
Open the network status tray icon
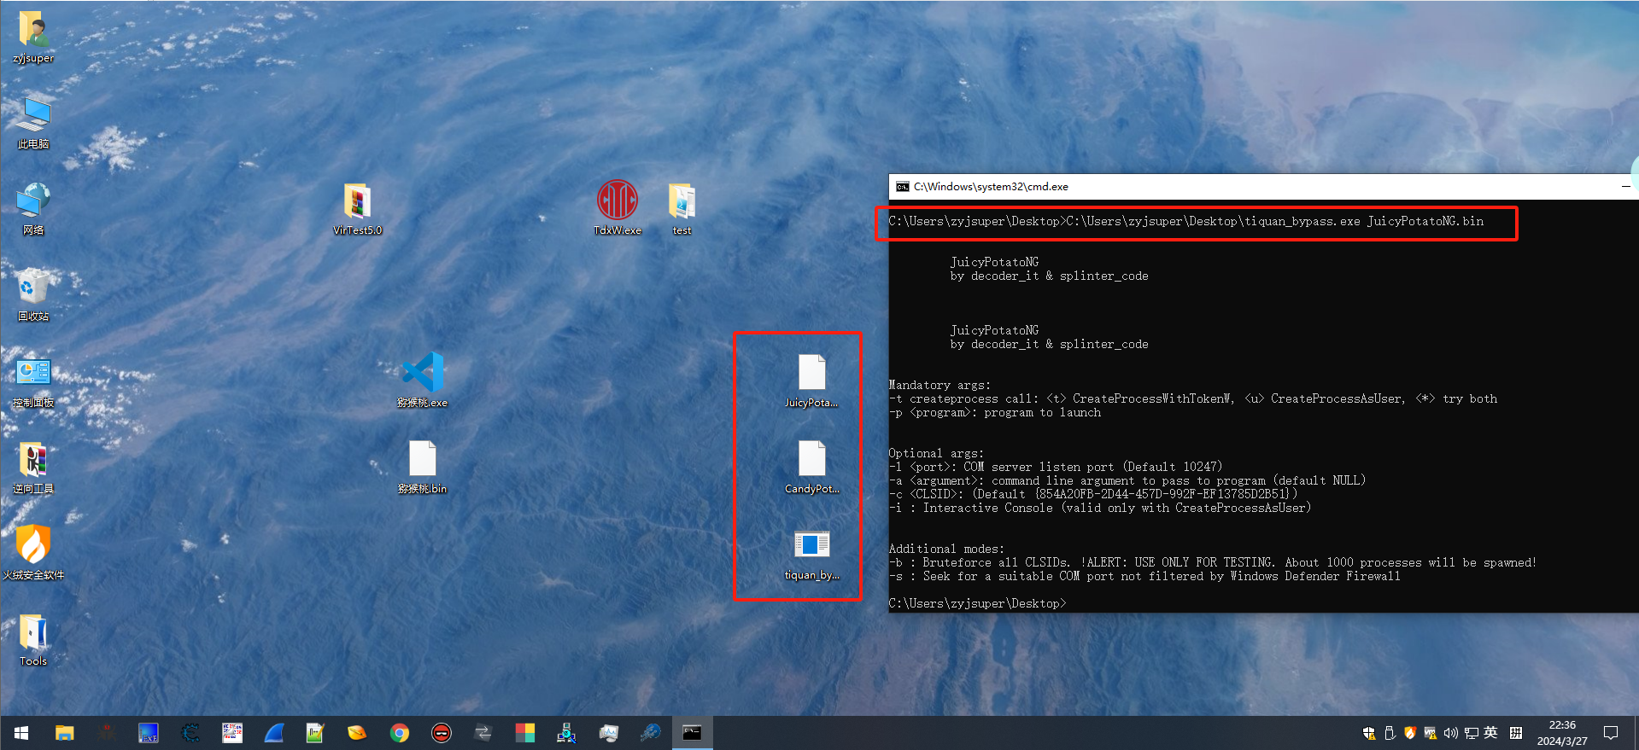(1472, 733)
